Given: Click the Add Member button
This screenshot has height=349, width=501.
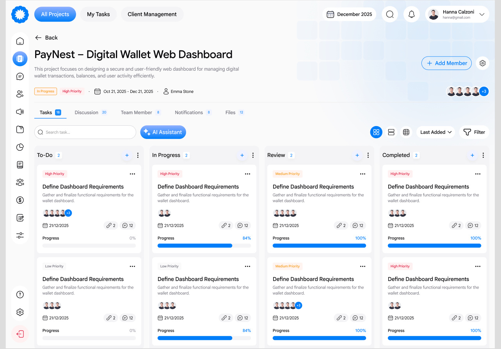Looking at the screenshot, I should pyautogui.click(x=446, y=63).
